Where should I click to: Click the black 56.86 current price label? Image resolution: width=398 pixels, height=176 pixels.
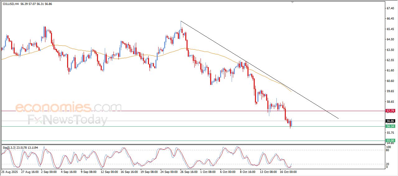390,121
